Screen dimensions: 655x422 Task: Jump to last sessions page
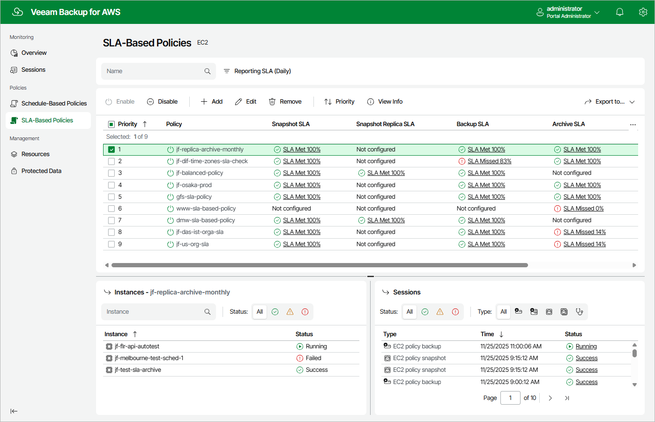click(567, 398)
